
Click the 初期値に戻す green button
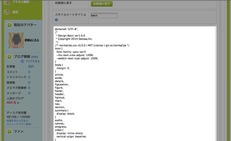[102, 4]
